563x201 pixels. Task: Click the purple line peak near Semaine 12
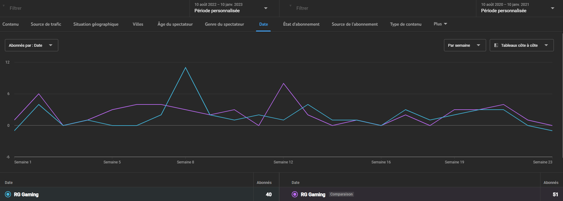coord(283,83)
